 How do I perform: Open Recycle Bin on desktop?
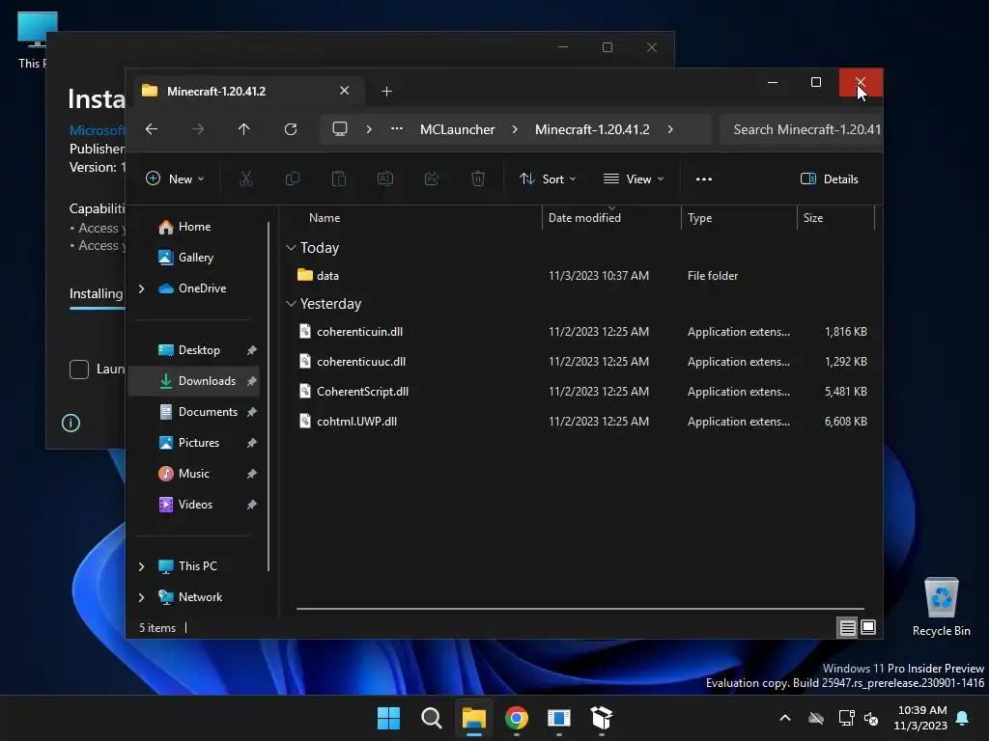click(x=941, y=608)
